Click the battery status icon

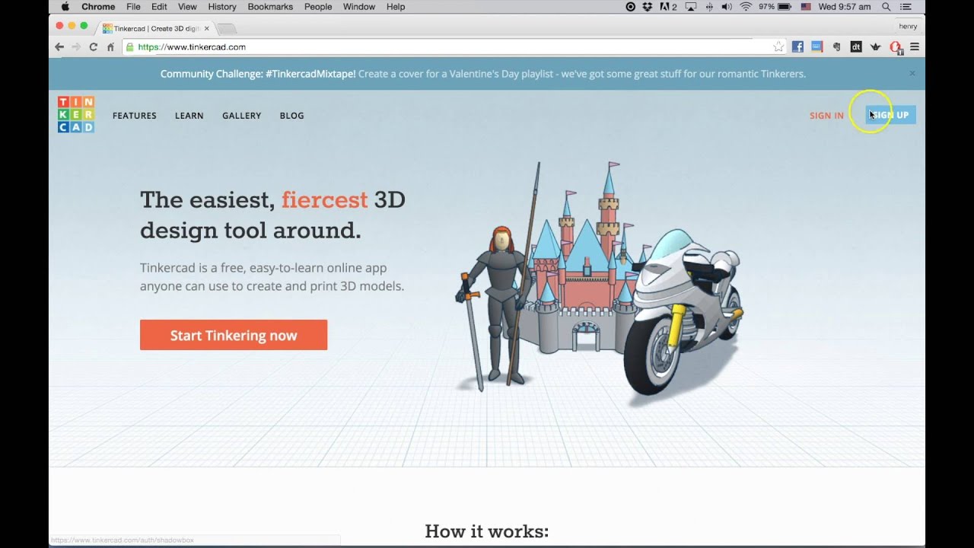(785, 7)
